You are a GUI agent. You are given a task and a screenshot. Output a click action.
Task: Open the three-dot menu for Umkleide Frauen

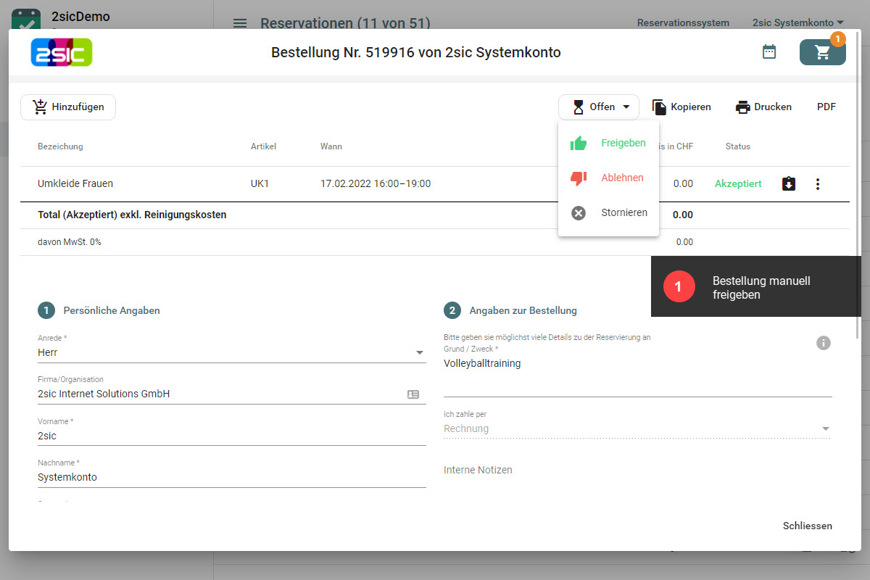pos(818,184)
